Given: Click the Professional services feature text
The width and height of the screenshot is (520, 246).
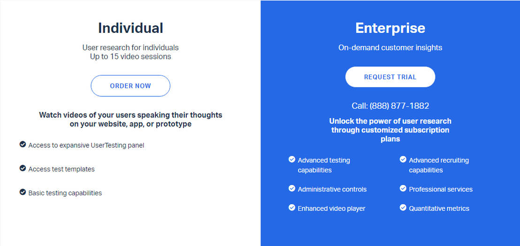Looking at the screenshot, I should point(441,189).
